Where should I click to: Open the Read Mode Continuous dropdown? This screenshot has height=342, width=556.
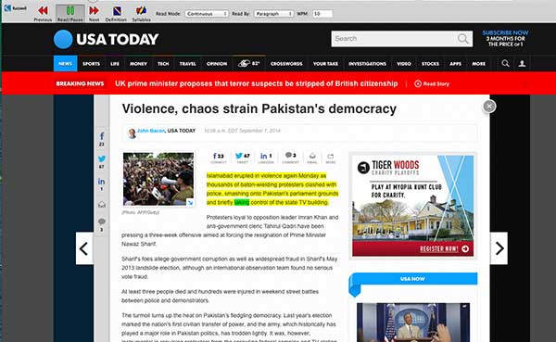(x=207, y=14)
